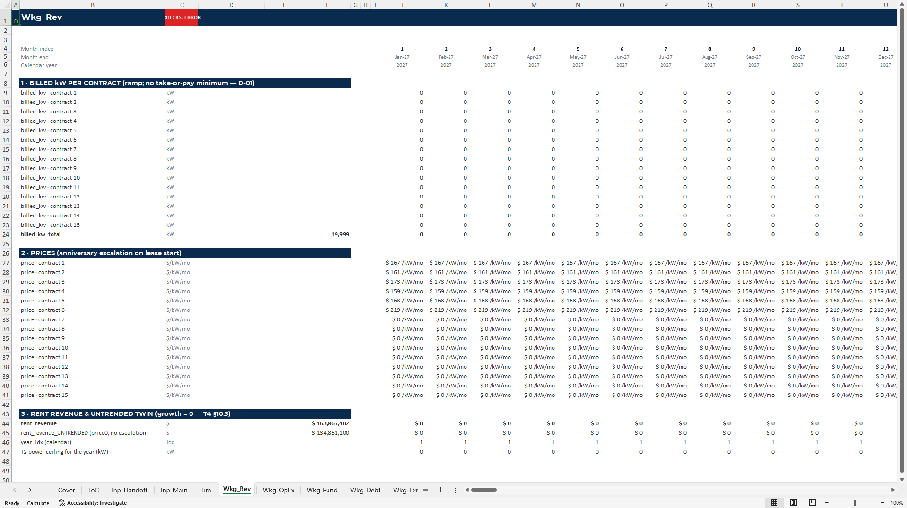907x508 pixels.
Task: Click the vertical scrollbar thumb
Action: pyautogui.click(x=902, y=241)
